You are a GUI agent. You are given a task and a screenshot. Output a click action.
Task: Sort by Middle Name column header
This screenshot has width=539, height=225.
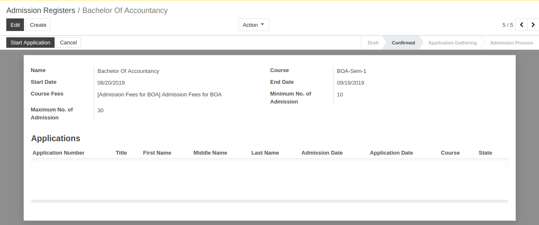pyautogui.click(x=210, y=153)
